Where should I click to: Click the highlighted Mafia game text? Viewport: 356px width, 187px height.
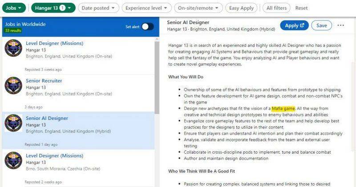(x=283, y=108)
